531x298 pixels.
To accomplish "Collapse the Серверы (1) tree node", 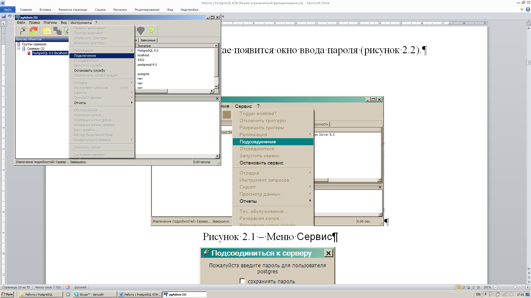I will point(19,49).
